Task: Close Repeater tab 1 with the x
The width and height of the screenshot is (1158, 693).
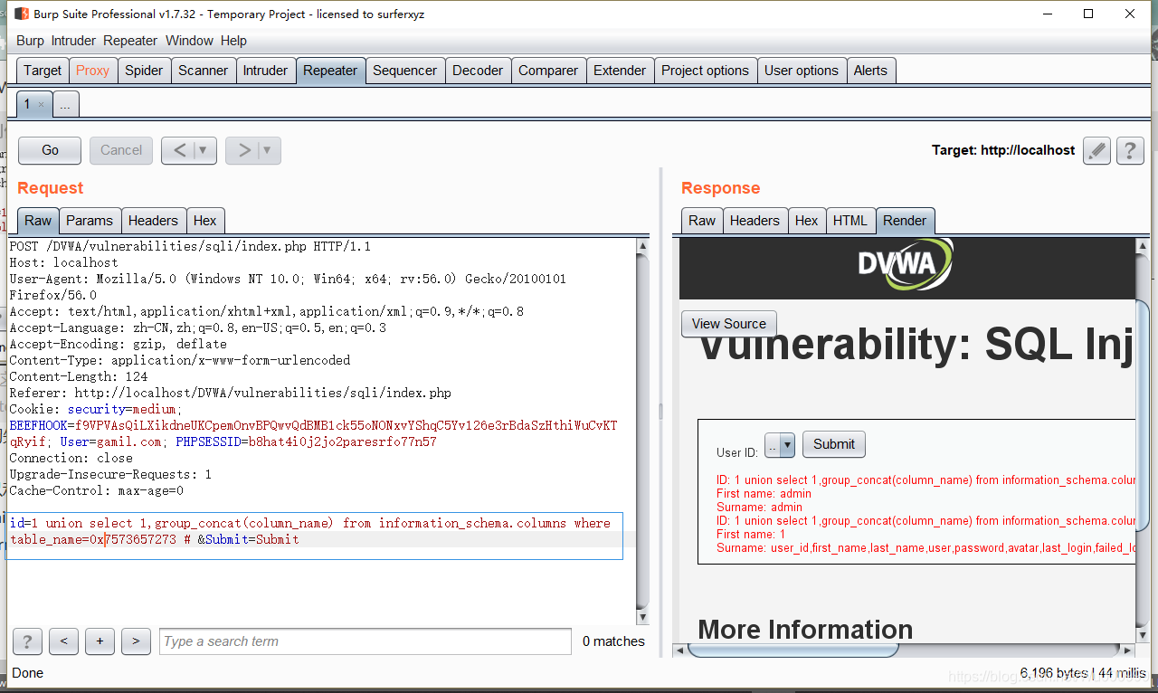Action: click(x=41, y=105)
